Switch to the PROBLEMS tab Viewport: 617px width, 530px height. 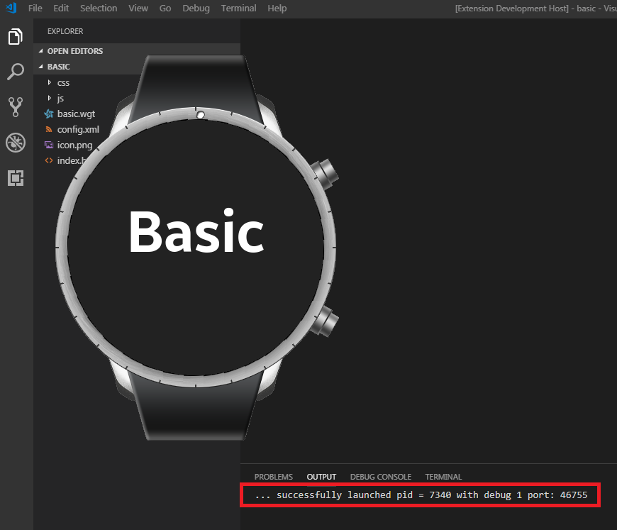pyautogui.click(x=273, y=477)
